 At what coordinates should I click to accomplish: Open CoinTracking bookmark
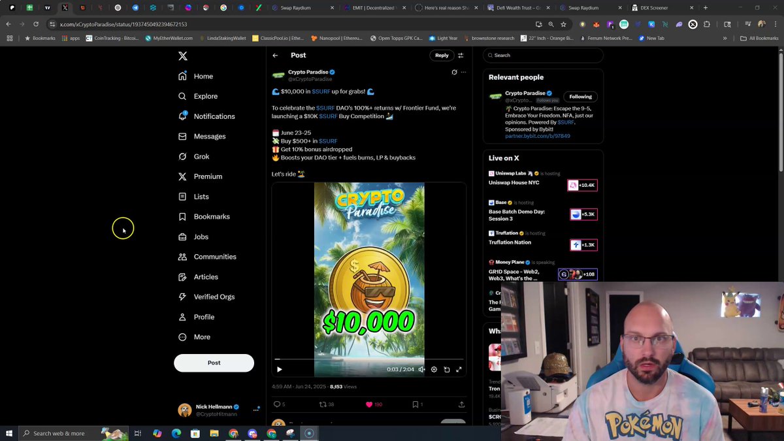pyautogui.click(x=112, y=38)
